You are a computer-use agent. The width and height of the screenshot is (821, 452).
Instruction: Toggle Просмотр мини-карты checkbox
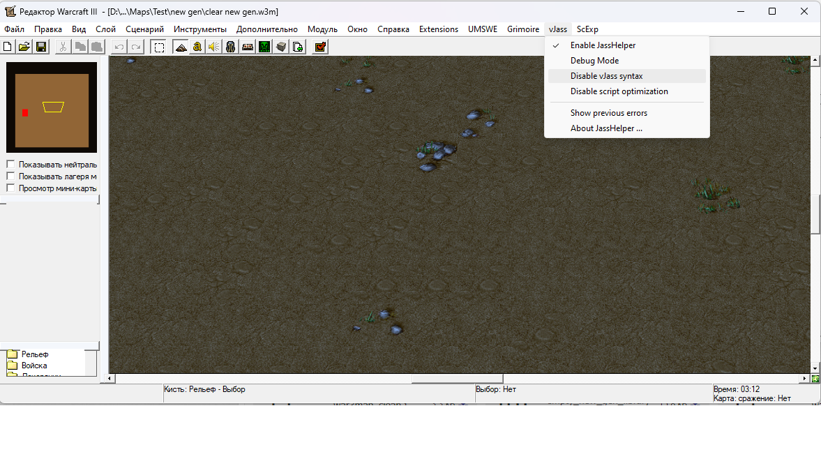coord(10,188)
